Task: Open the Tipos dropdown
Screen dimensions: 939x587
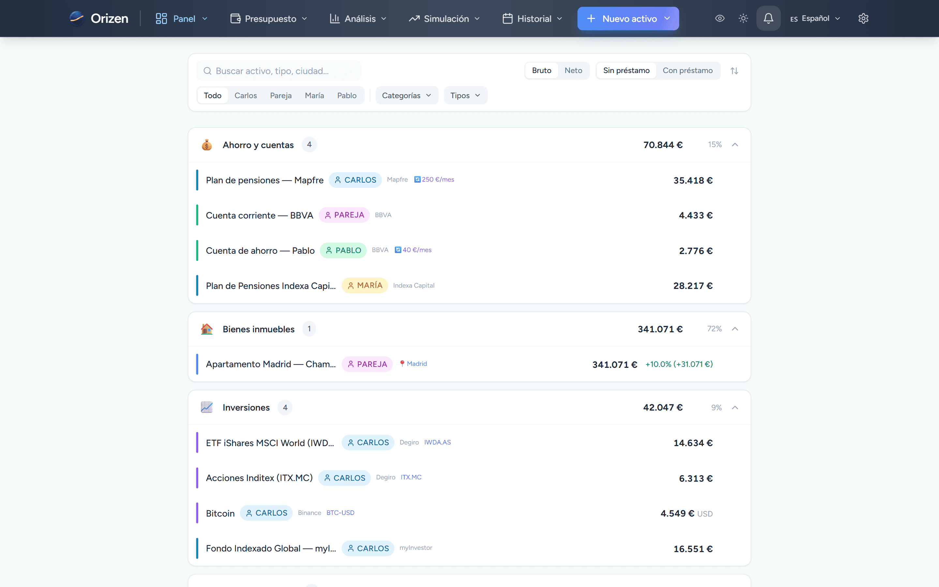Action: coord(465,95)
